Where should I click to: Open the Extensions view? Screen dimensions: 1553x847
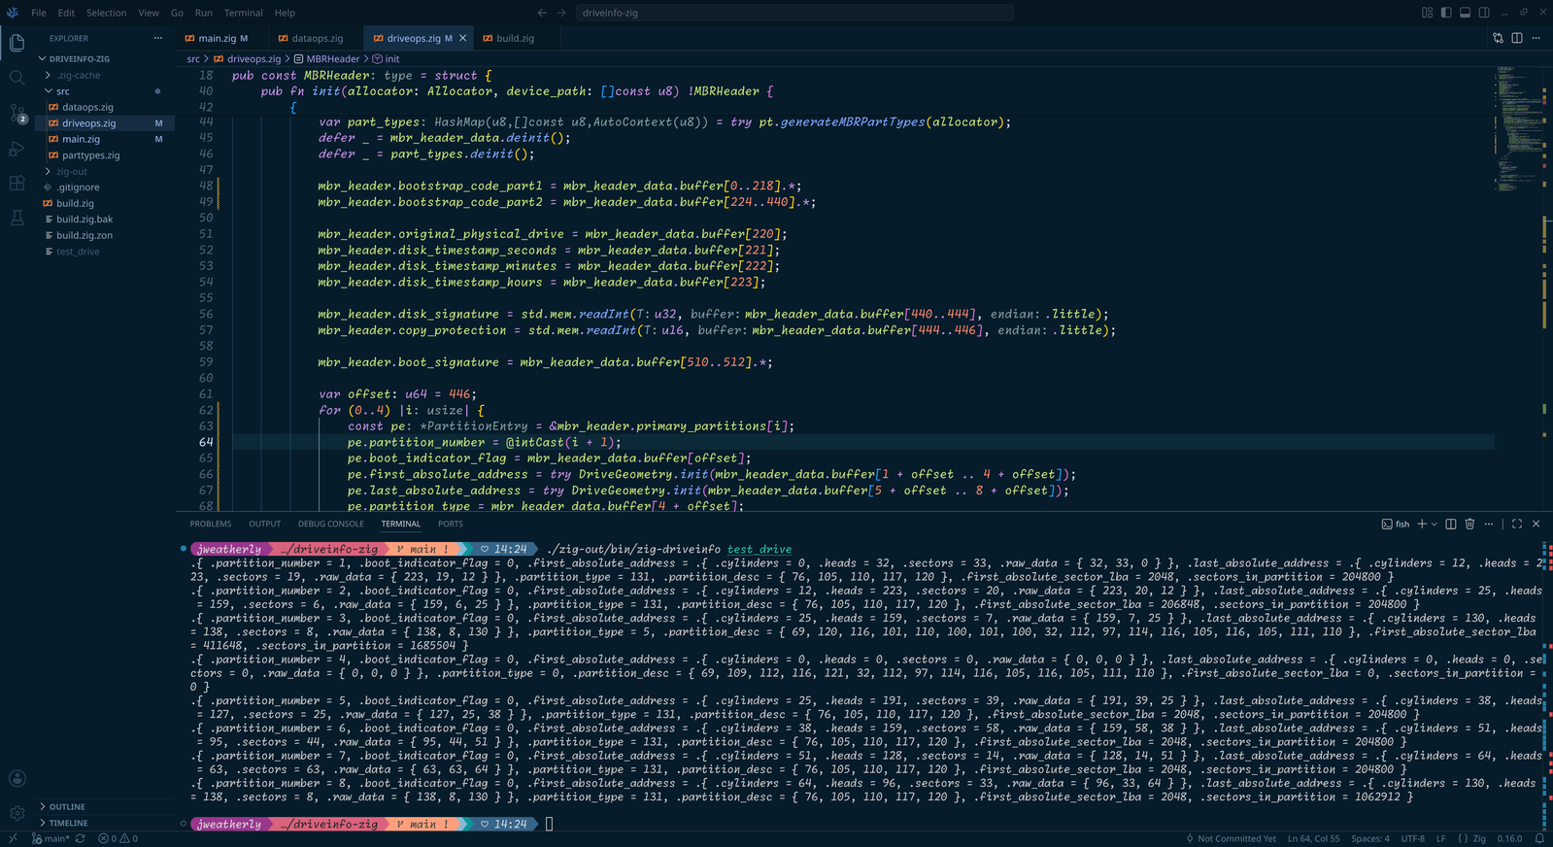pos(17,184)
